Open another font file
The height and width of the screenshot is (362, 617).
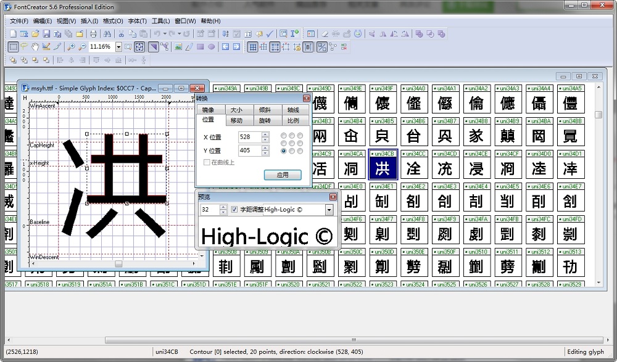click(x=35, y=33)
